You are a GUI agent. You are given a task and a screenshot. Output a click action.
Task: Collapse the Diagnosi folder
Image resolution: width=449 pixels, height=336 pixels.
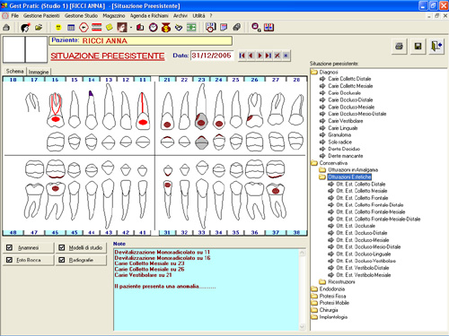click(325, 72)
